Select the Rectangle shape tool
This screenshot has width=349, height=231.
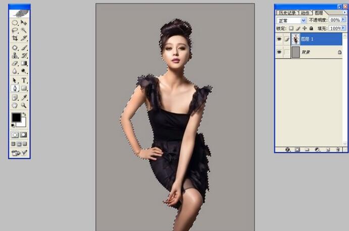24,88
